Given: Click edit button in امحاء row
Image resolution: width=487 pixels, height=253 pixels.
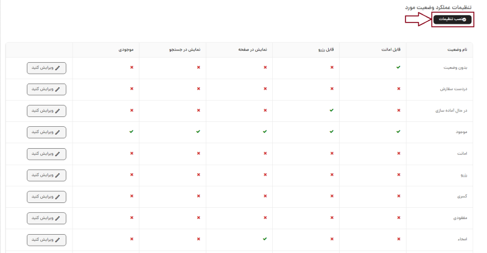Looking at the screenshot, I should coord(46,239).
